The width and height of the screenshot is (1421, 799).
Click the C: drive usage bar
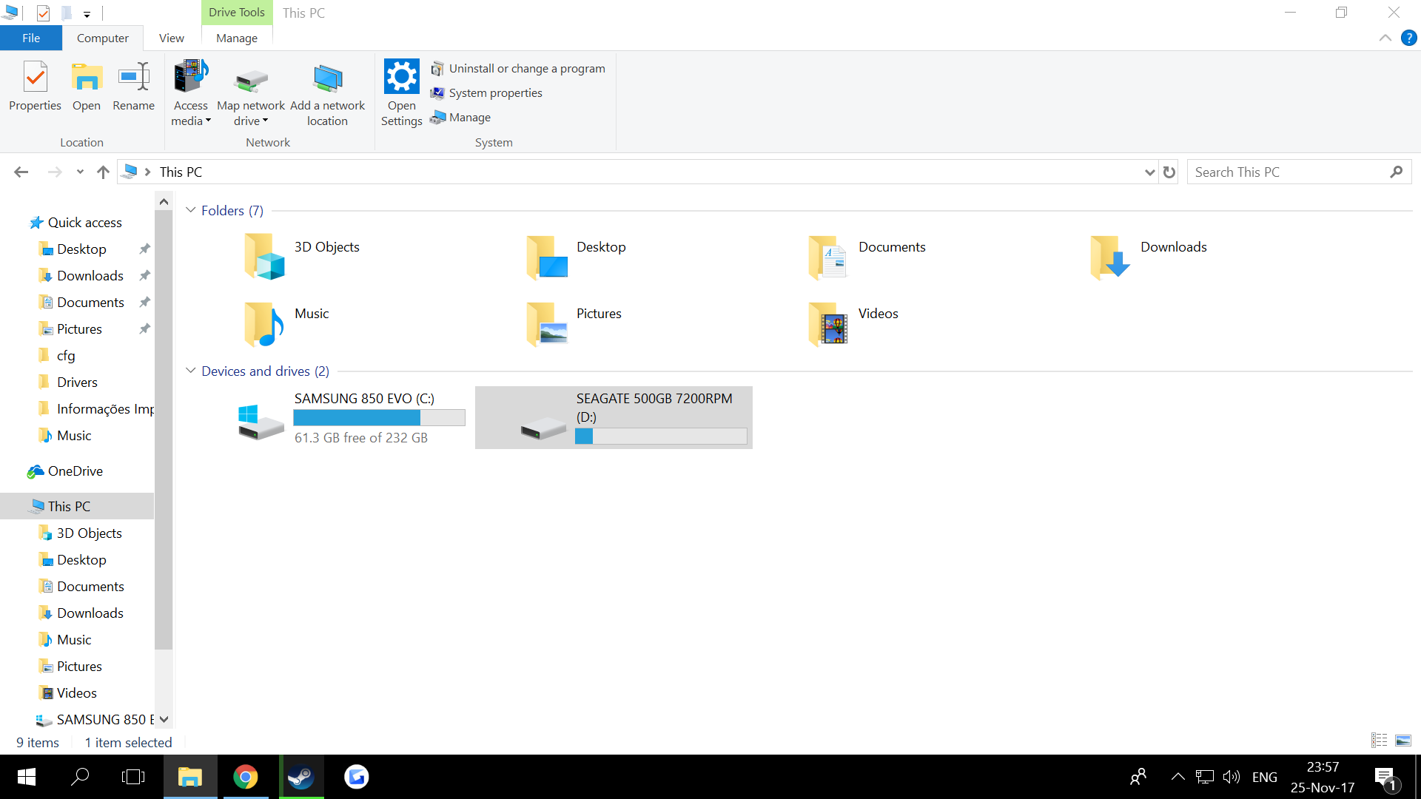click(379, 418)
